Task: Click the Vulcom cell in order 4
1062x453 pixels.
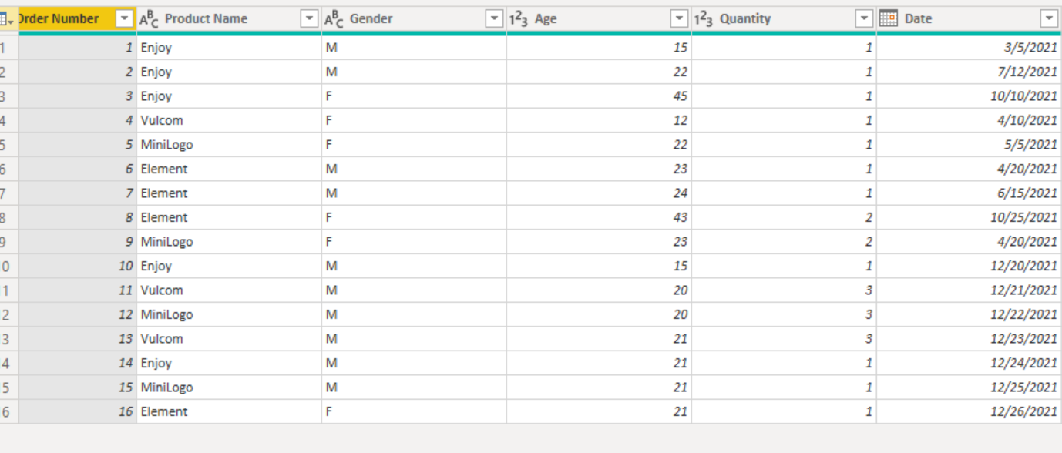Action: click(229, 120)
